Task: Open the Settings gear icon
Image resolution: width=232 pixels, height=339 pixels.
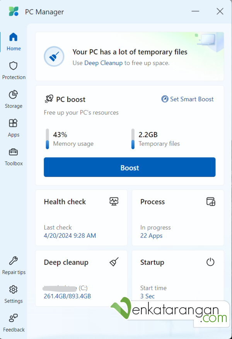Action: pyautogui.click(x=14, y=290)
